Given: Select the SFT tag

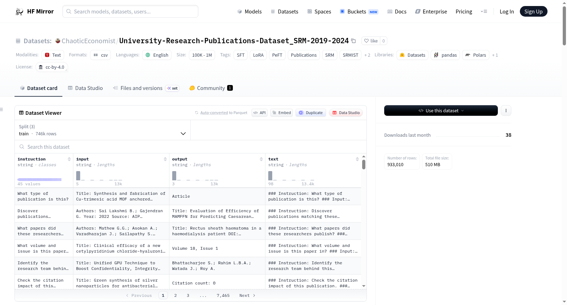Looking at the screenshot, I should point(241,55).
